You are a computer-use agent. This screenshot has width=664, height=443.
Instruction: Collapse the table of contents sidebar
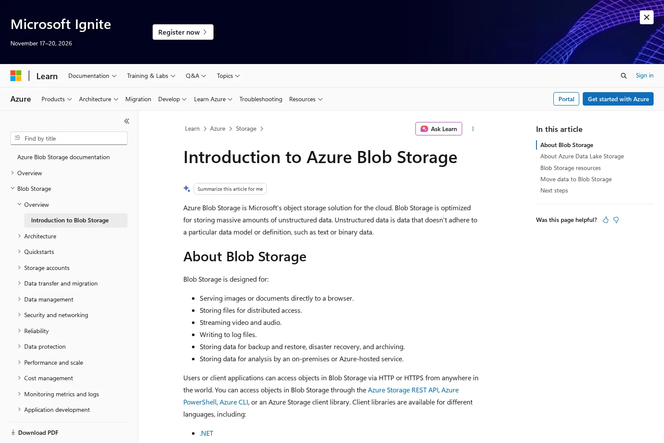pyautogui.click(x=127, y=121)
